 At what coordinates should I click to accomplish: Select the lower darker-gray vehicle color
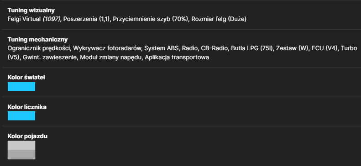pyautogui.click(x=21, y=155)
